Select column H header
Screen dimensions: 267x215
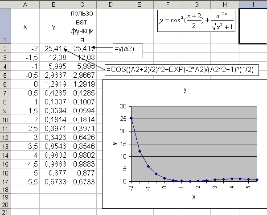225,4
